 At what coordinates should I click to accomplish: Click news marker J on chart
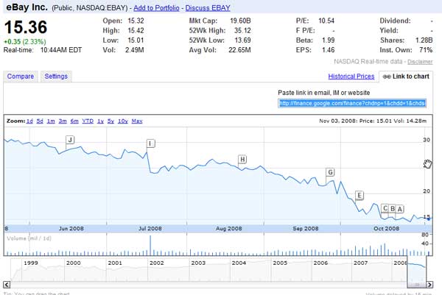pyautogui.click(x=70, y=140)
